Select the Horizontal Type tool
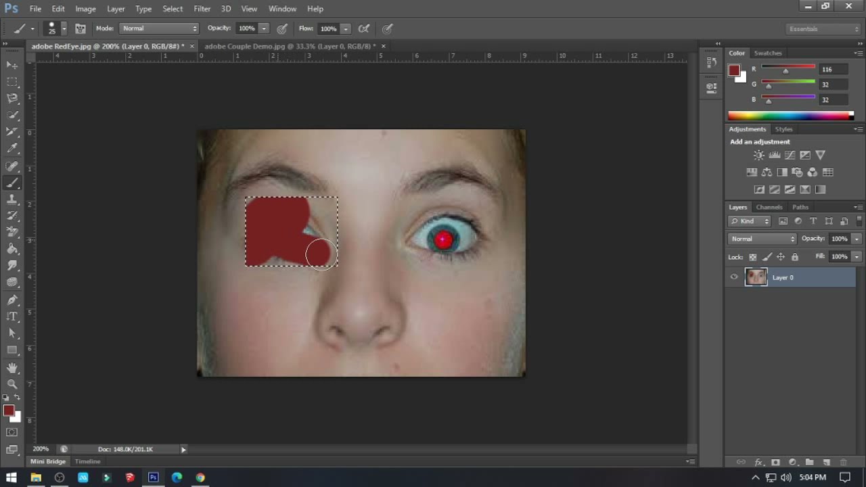This screenshot has height=487, width=866. [12, 317]
